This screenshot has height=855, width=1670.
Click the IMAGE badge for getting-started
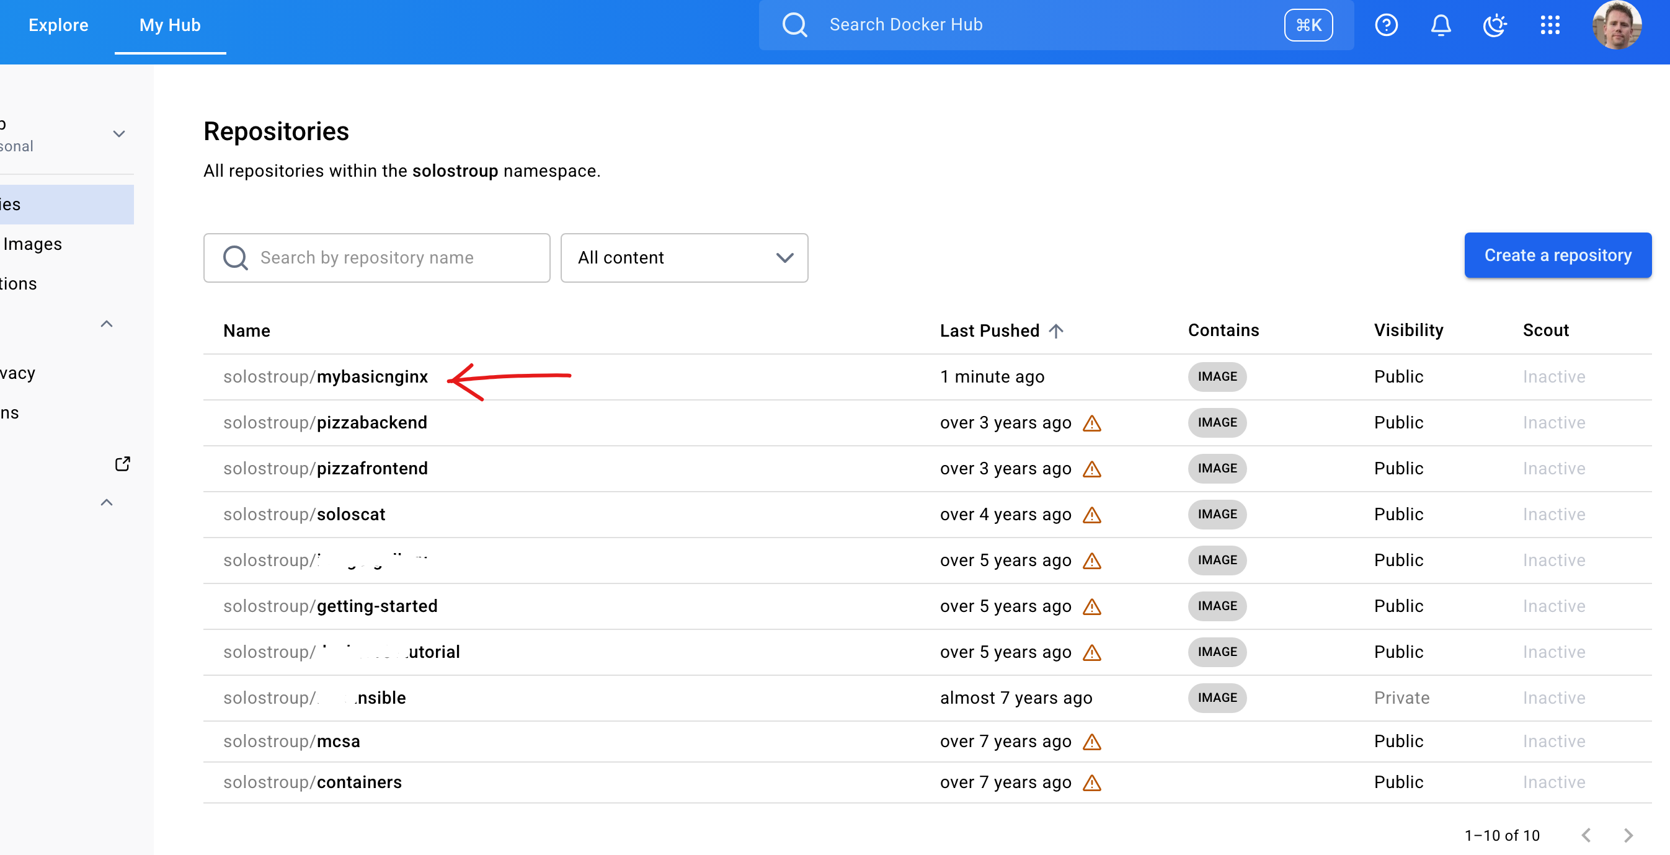click(x=1217, y=606)
